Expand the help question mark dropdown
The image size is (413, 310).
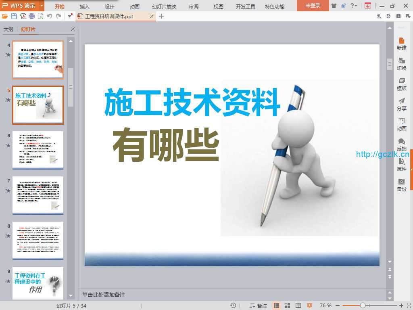click(356, 6)
